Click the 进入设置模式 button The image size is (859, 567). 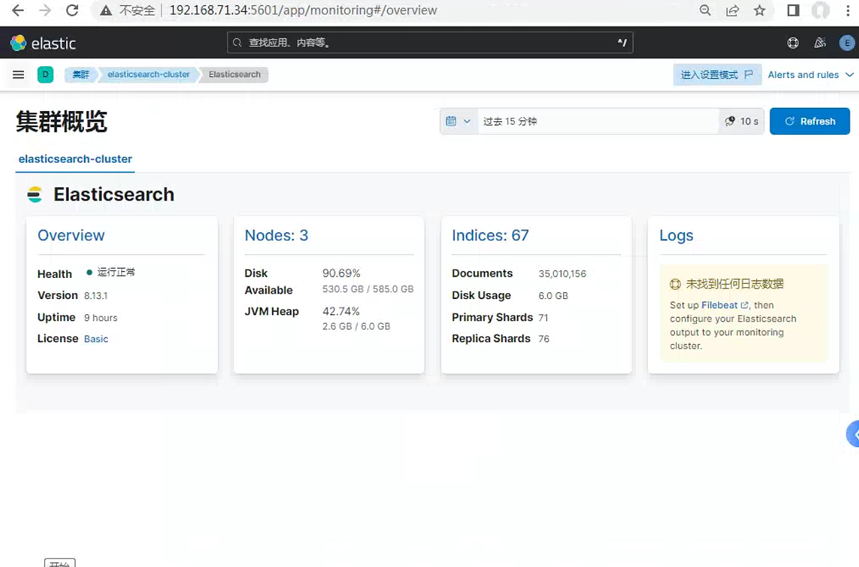point(717,75)
